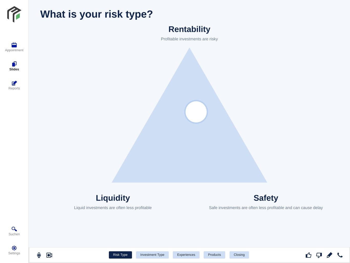The image size is (350, 263).
Task: Click the thumbs down icon
Action: [319, 255]
